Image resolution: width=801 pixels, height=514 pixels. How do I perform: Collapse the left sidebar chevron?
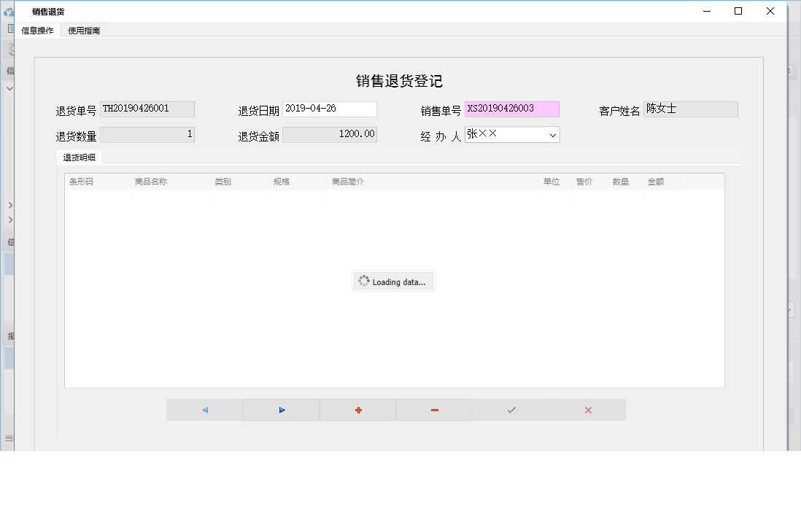pyautogui.click(x=9, y=87)
